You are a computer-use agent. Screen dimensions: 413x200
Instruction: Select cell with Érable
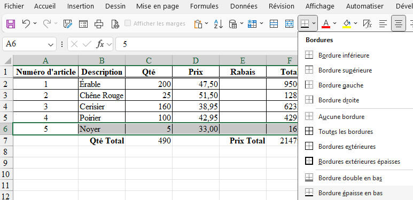pyautogui.click(x=102, y=84)
